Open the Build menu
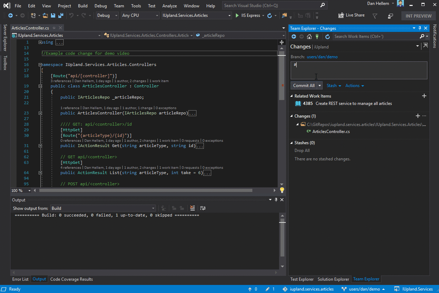 click(83, 6)
